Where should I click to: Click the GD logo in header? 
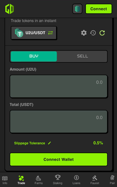coord(10,9)
